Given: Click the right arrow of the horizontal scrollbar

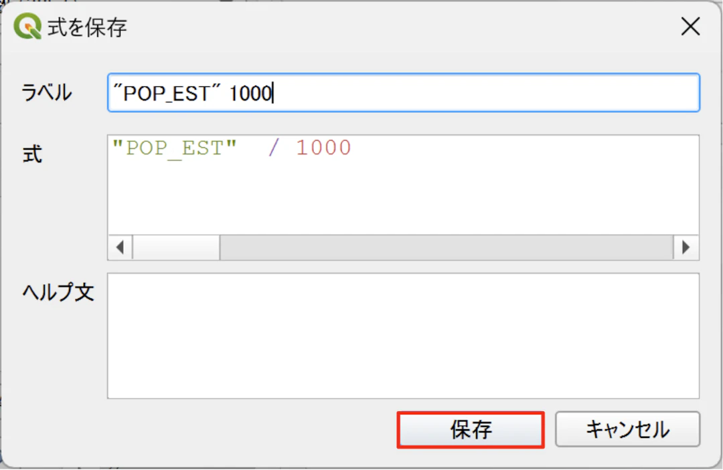Looking at the screenshot, I should (686, 247).
